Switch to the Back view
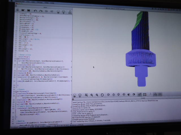Image resolution: width=181 pixels, height=135 pixels. coord(134,94)
